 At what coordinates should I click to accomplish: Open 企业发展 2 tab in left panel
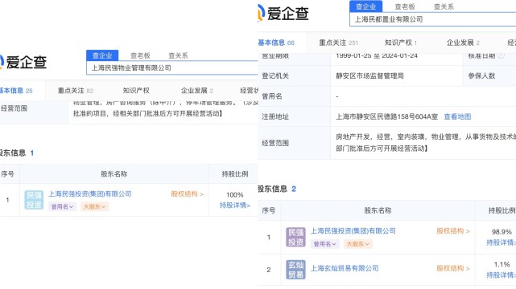coord(196,91)
